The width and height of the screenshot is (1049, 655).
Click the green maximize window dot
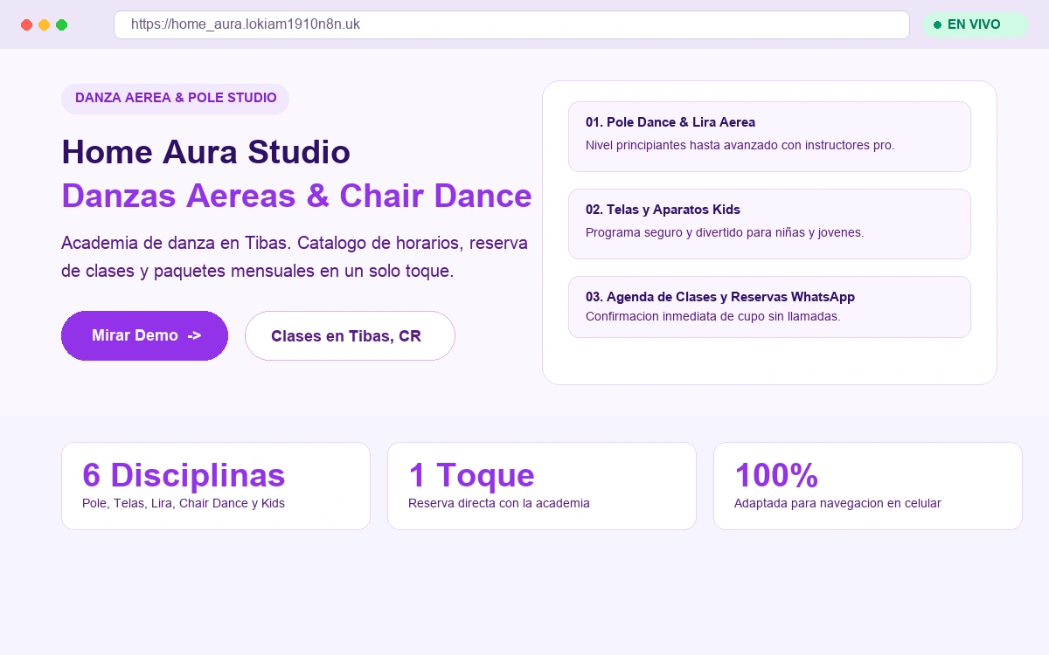(61, 24)
